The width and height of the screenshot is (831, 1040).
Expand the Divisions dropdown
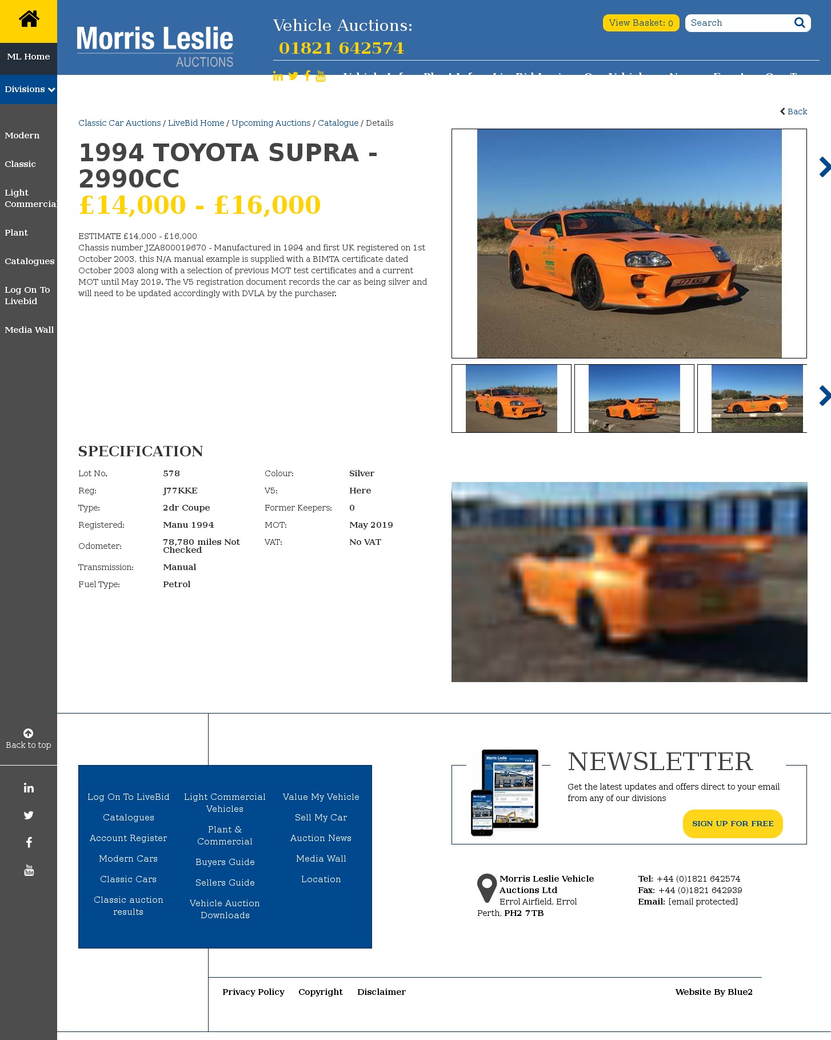pyautogui.click(x=29, y=89)
